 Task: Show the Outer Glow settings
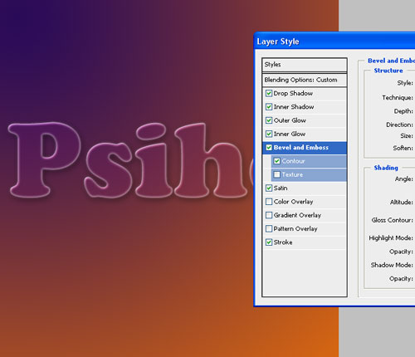tap(290, 120)
